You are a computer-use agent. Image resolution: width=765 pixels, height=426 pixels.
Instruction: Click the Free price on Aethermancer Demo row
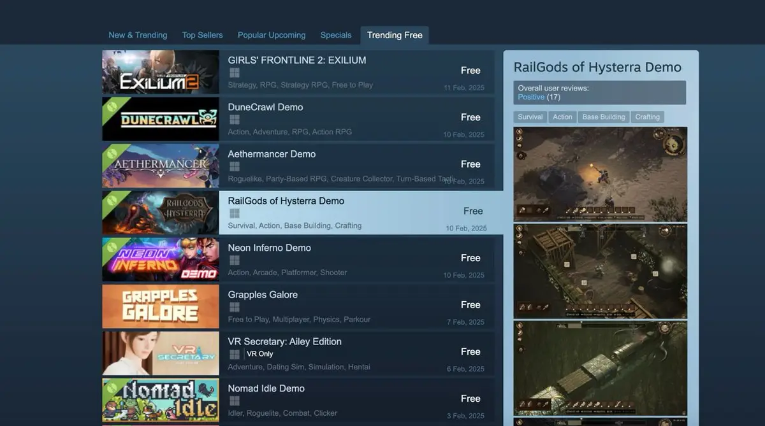[470, 164]
